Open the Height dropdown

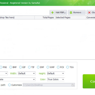point(56,73)
